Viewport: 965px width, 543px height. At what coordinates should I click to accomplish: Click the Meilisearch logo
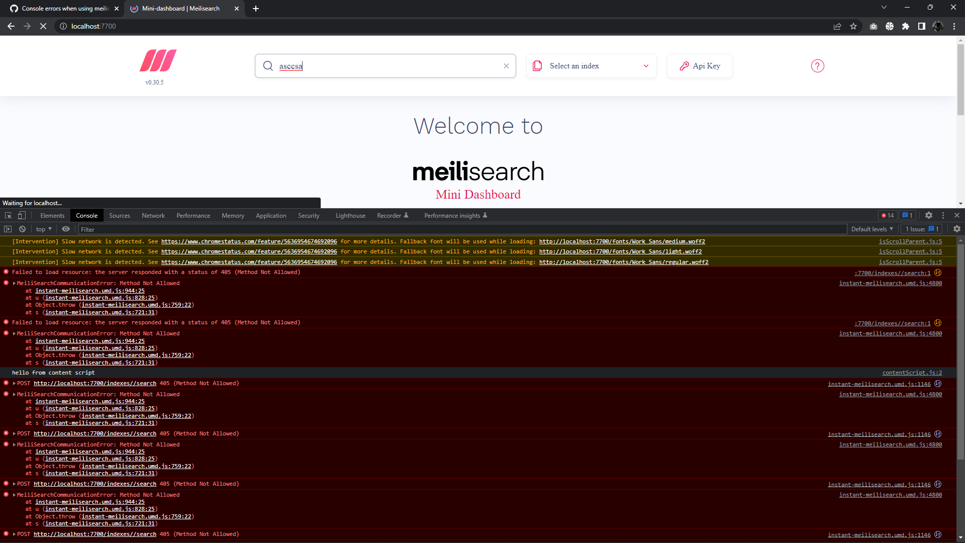pyautogui.click(x=157, y=61)
